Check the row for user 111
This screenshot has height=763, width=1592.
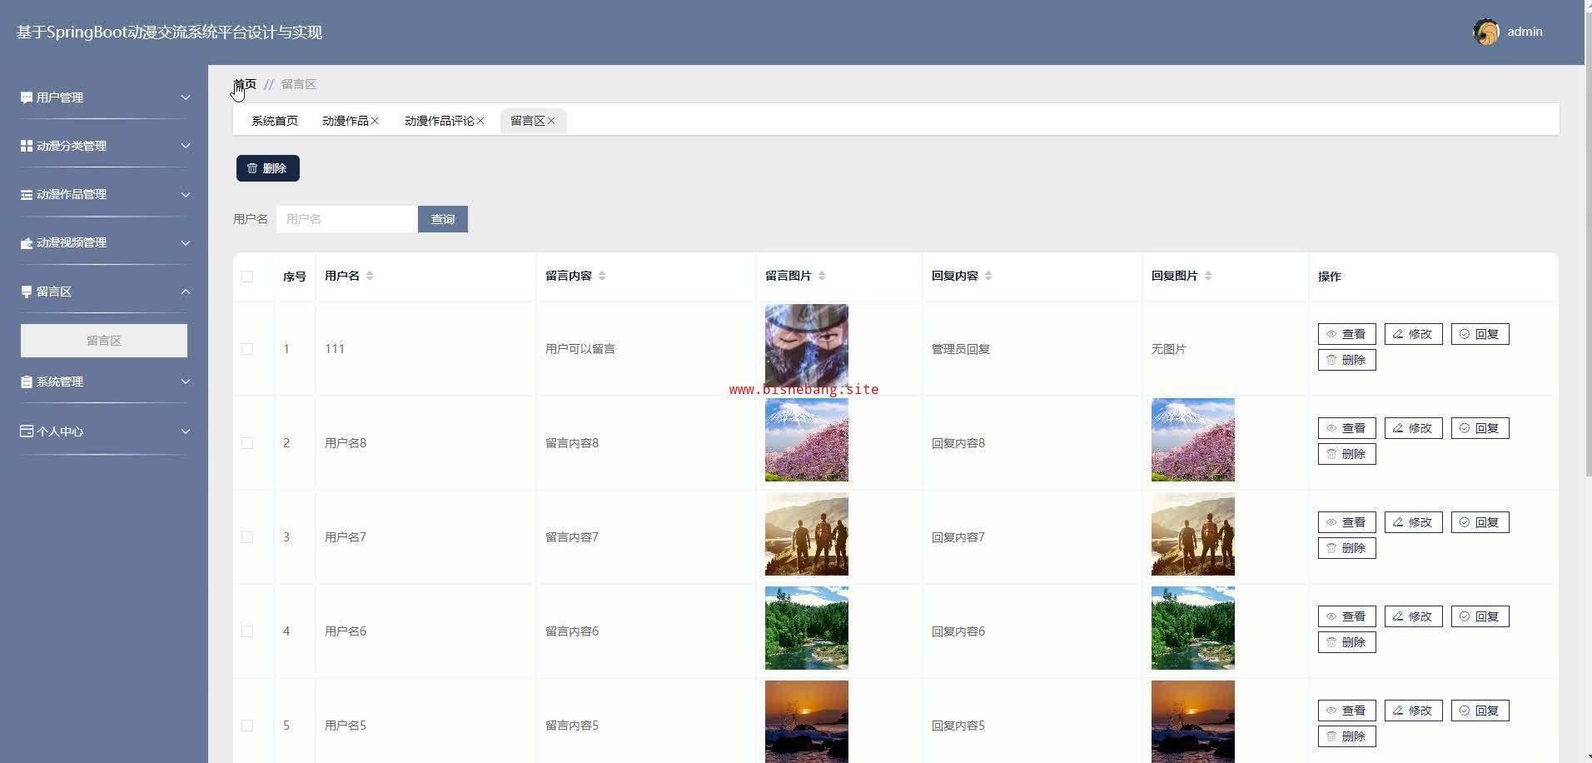247,349
